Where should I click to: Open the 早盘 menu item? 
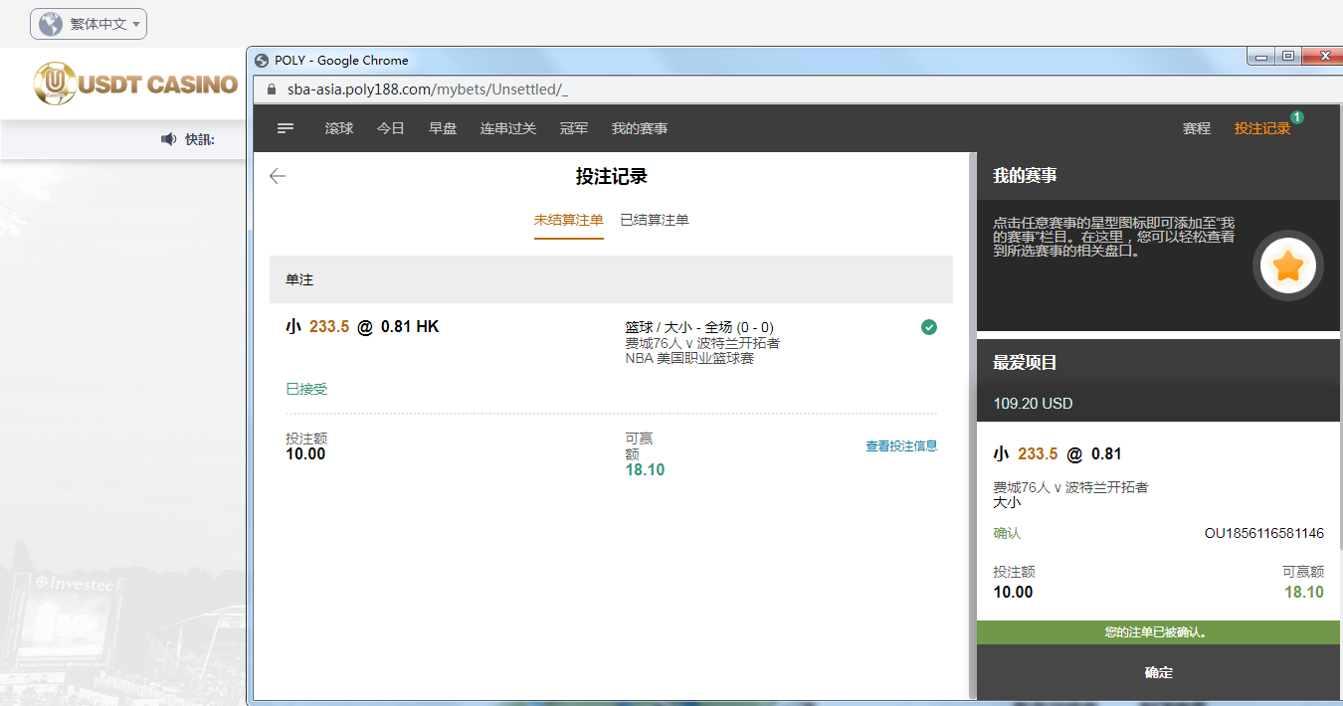(x=443, y=128)
